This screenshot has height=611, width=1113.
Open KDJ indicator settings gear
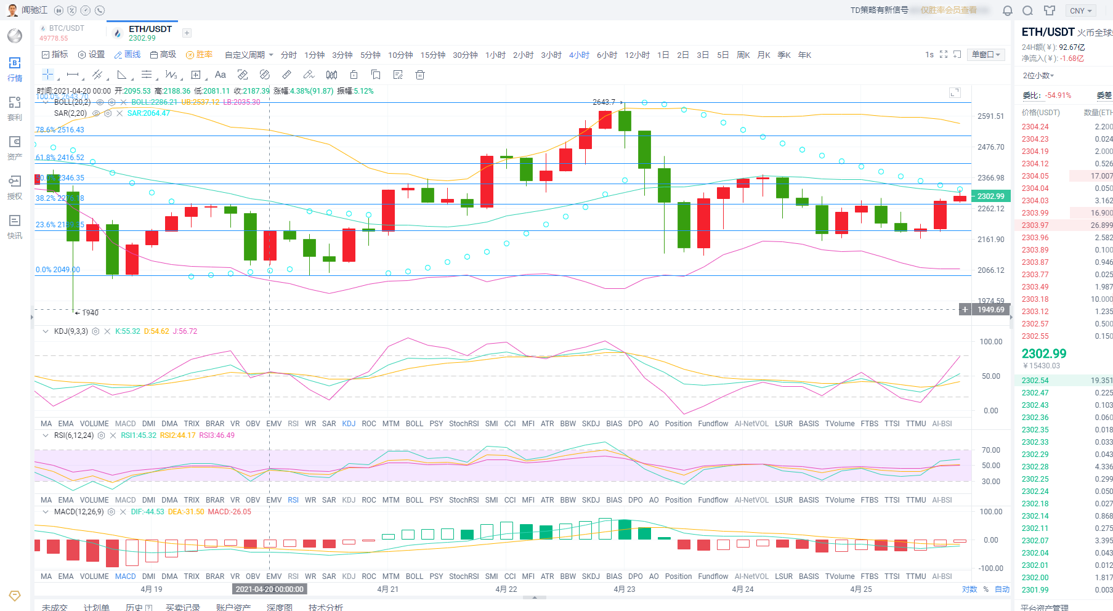(x=95, y=331)
